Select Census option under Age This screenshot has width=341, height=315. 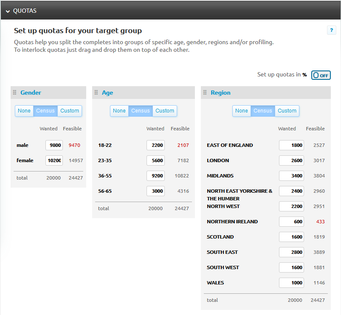[140, 111]
